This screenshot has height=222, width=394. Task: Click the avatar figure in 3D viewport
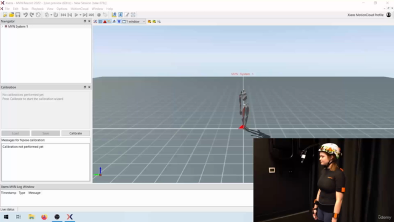click(244, 109)
